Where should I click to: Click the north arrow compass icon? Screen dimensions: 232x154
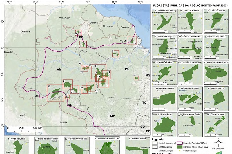click(x=221, y=143)
